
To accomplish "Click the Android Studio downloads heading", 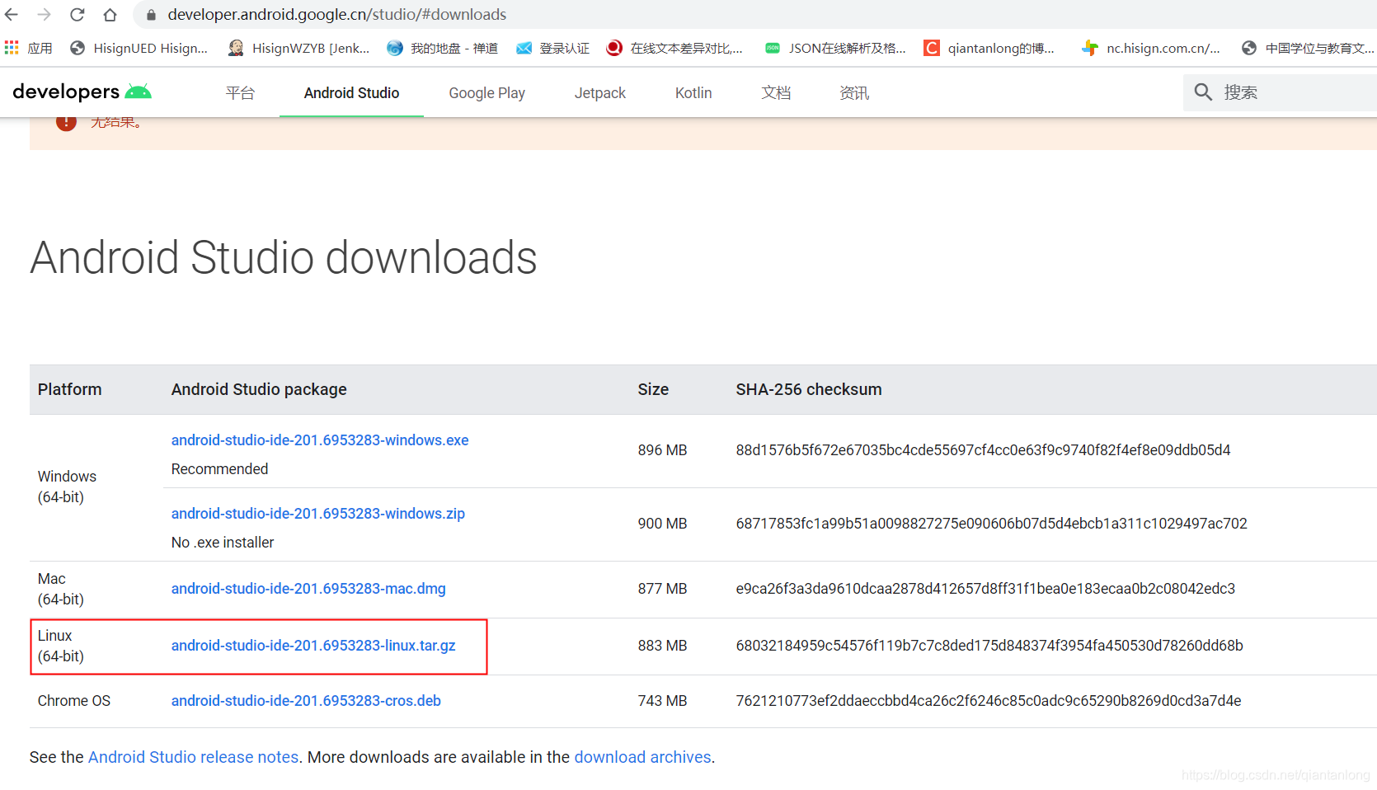I will coord(284,258).
